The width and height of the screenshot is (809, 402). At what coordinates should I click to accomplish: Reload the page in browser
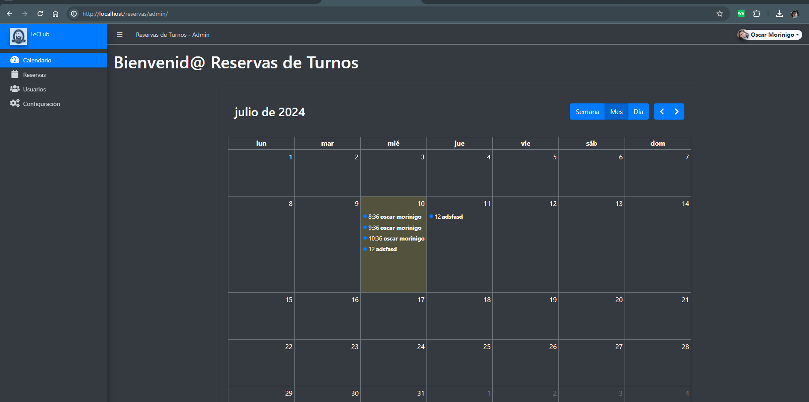[40, 14]
